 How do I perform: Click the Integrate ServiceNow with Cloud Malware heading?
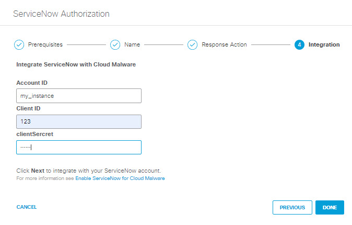(x=76, y=64)
